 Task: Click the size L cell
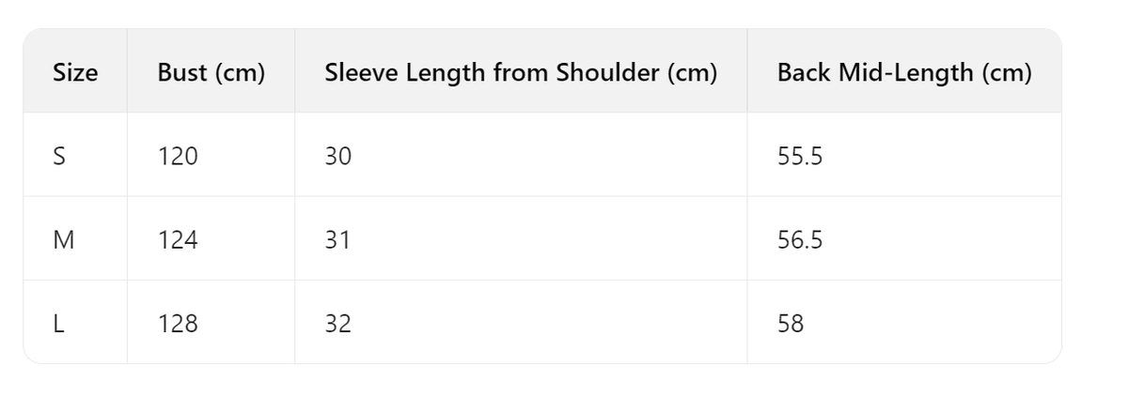pyautogui.click(x=58, y=324)
